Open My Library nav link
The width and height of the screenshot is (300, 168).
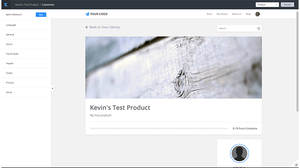coord(222,14)
